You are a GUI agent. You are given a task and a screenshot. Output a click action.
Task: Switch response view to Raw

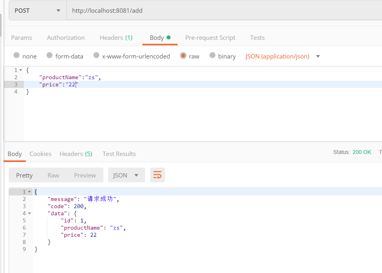(x=54, y=175)
